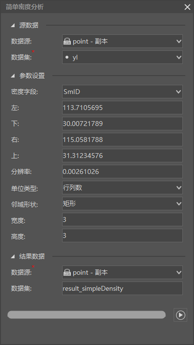Click the progress bar at the bottom

coord(86,314)
